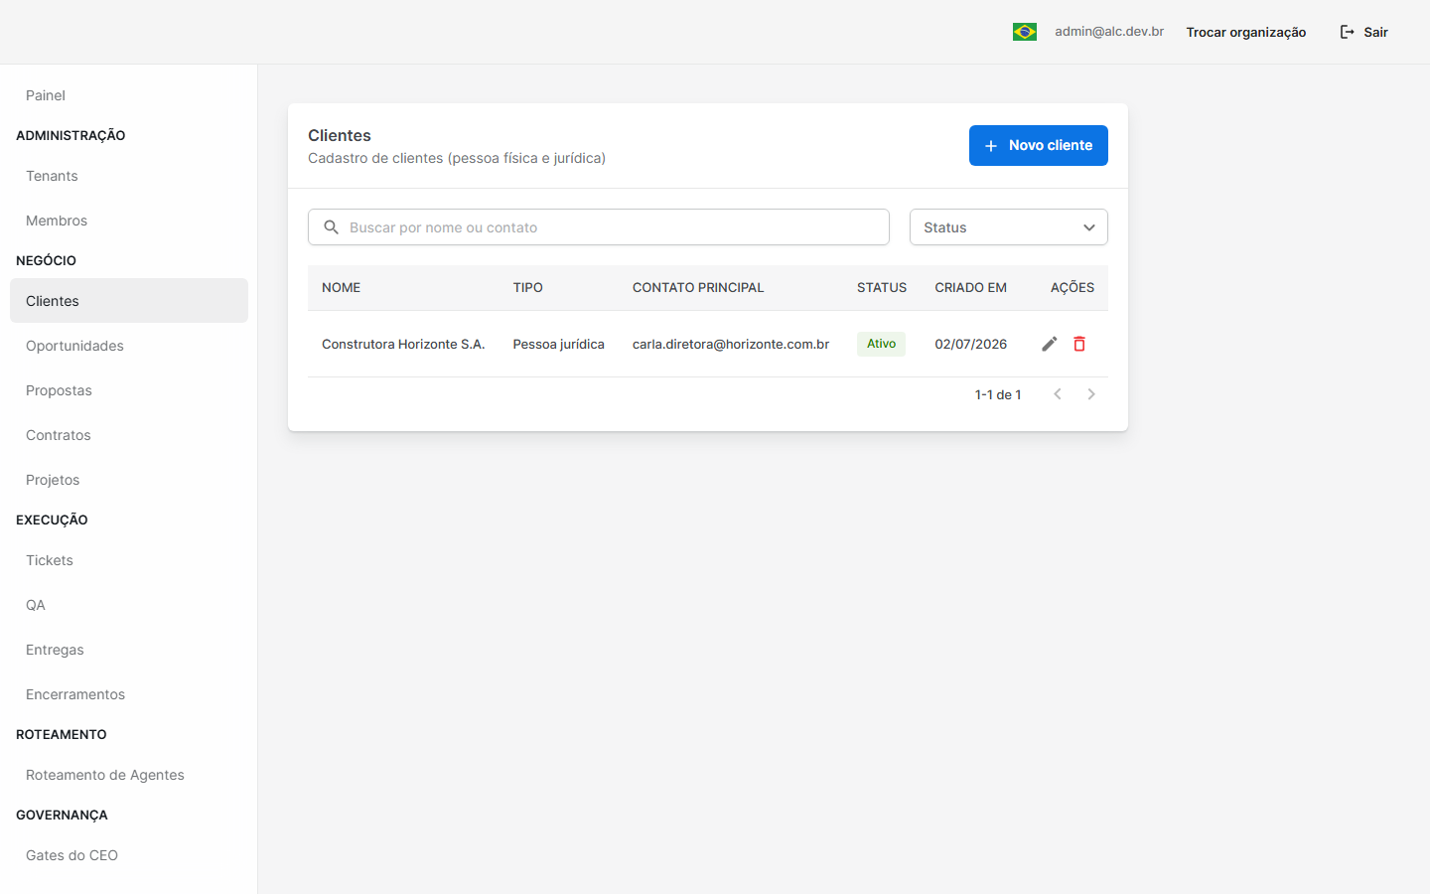Screen dimensions: 1430x894
Task: Click Trocar organização button
Action: pyautogui.click(x=1246, y=32)
